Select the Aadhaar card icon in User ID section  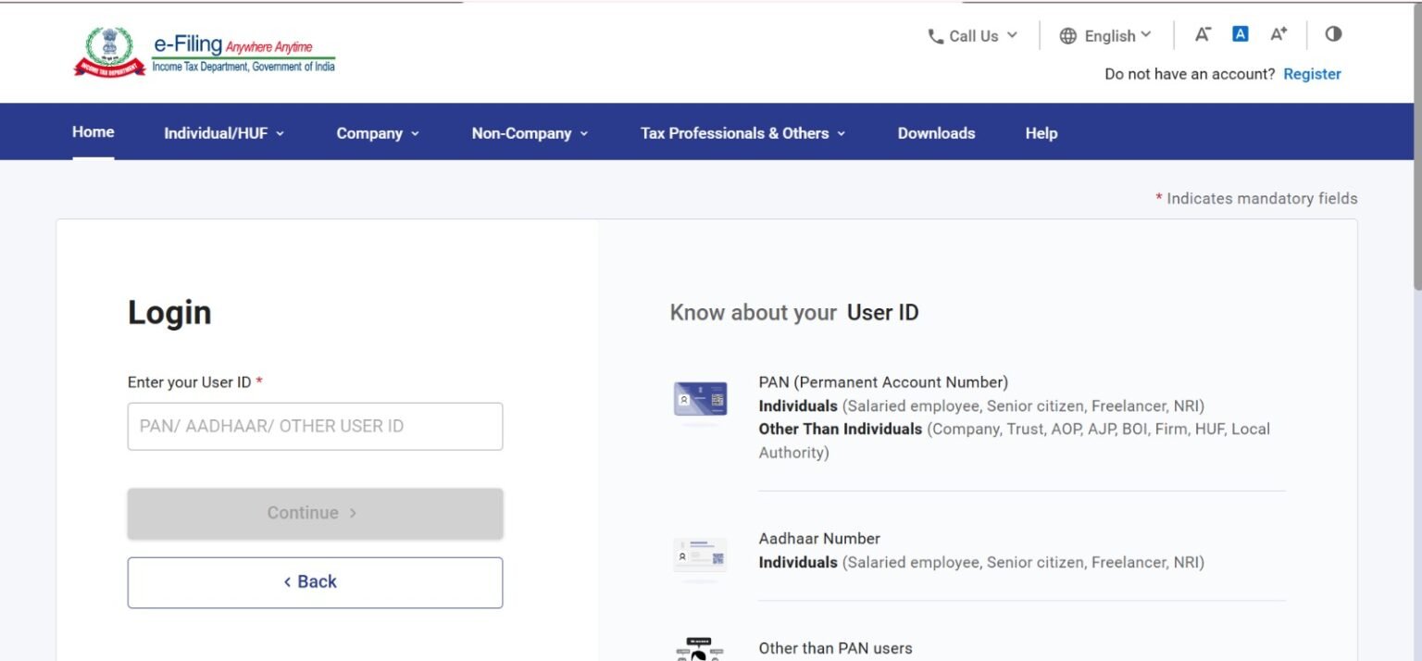700,555
